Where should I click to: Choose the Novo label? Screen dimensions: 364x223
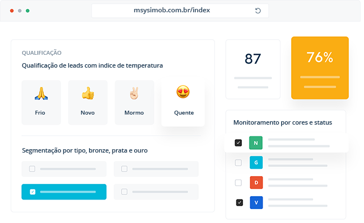(87, 113)
